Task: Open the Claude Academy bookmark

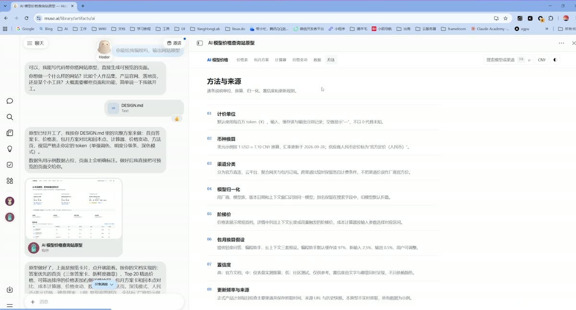Action: pos(490,29)
